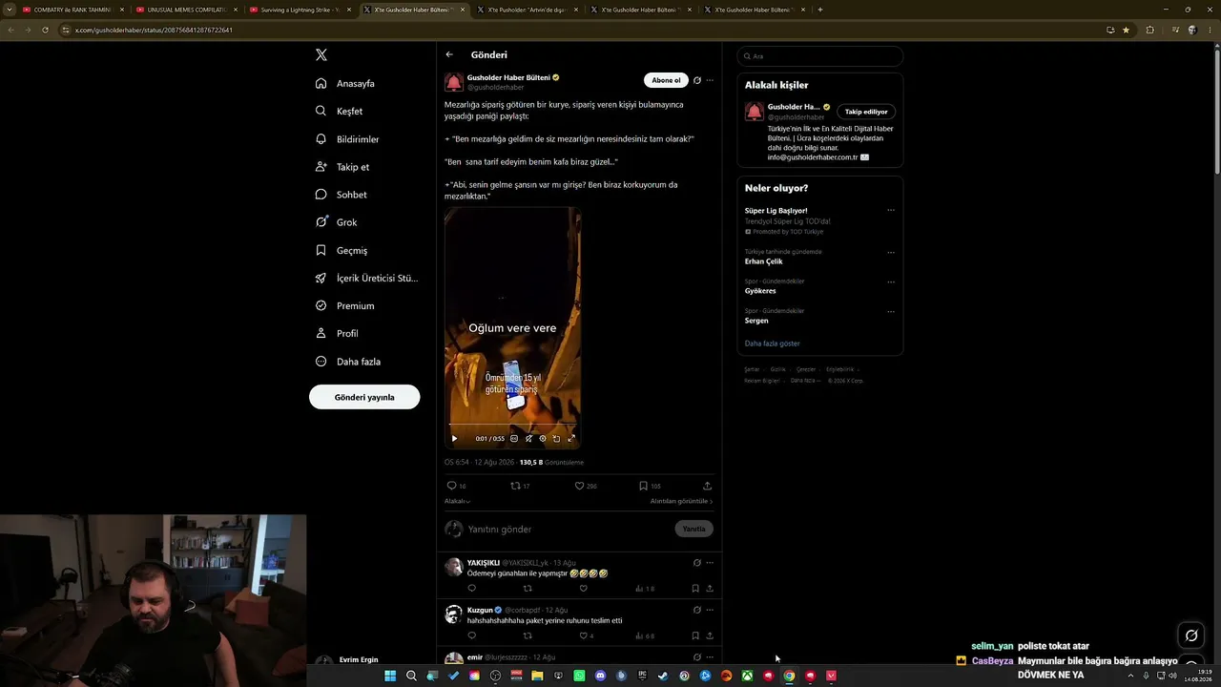The height and width of the screenshot is (687, 1221).
Task: Open Premium in the sidebar
Action: pos(345,305)
